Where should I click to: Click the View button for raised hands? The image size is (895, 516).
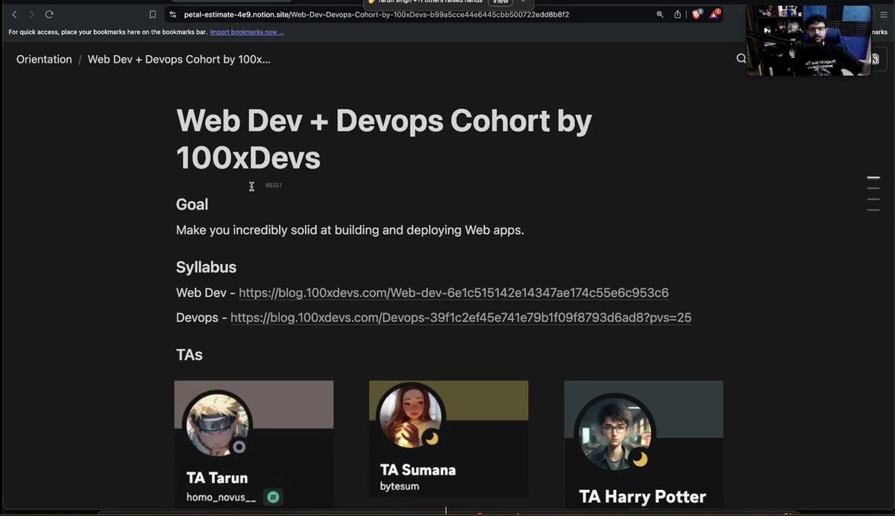pos(500,2)
